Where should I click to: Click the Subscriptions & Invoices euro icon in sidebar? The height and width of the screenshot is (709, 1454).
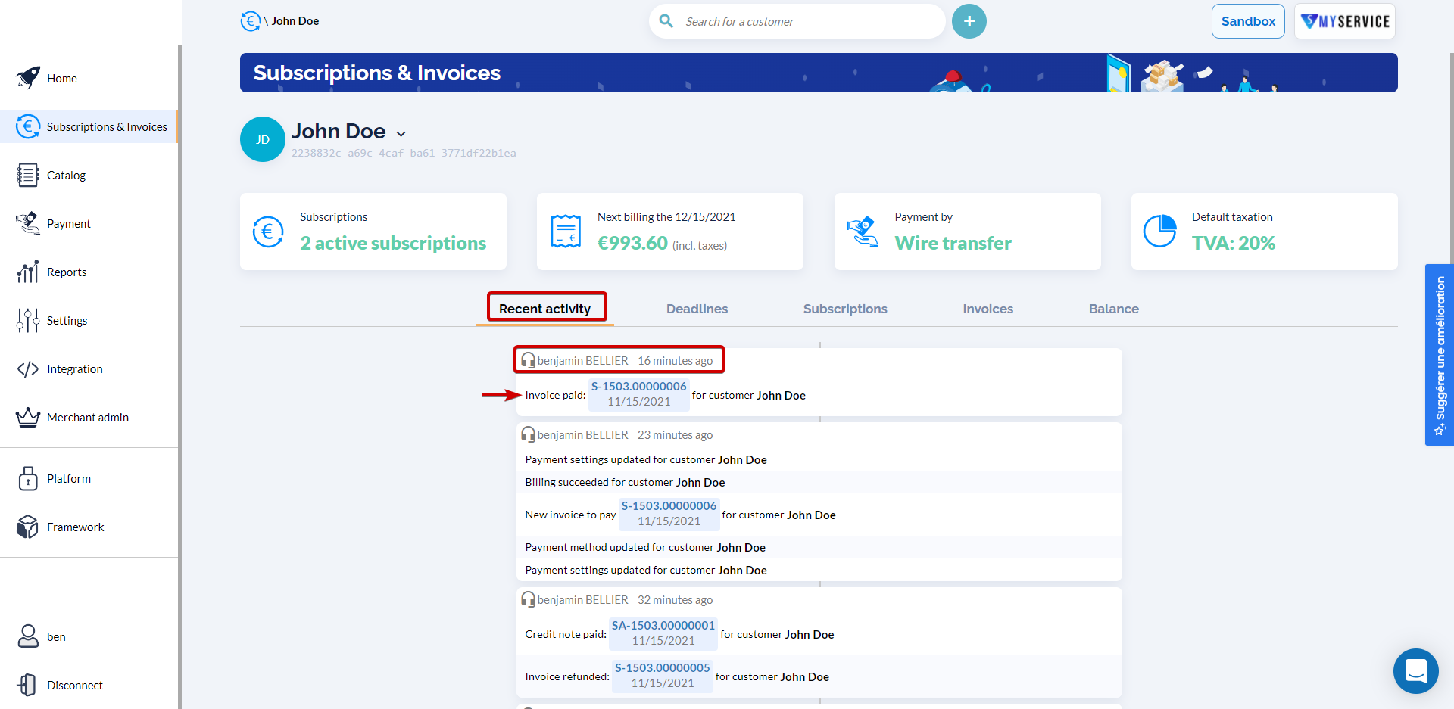click(28, 126)
